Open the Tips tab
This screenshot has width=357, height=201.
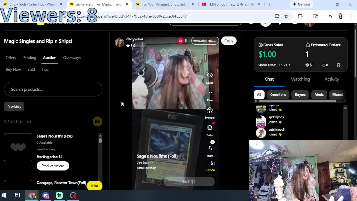[45, 69]
